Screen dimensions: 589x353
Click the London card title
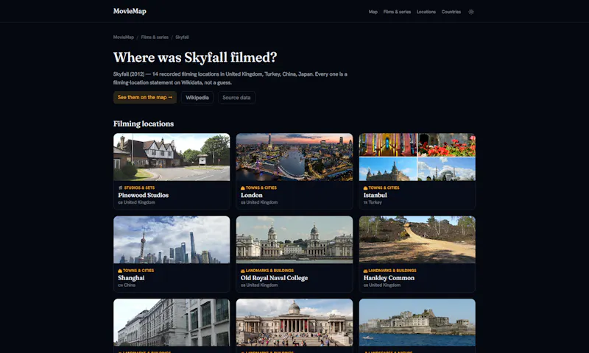tap(252, 195)
